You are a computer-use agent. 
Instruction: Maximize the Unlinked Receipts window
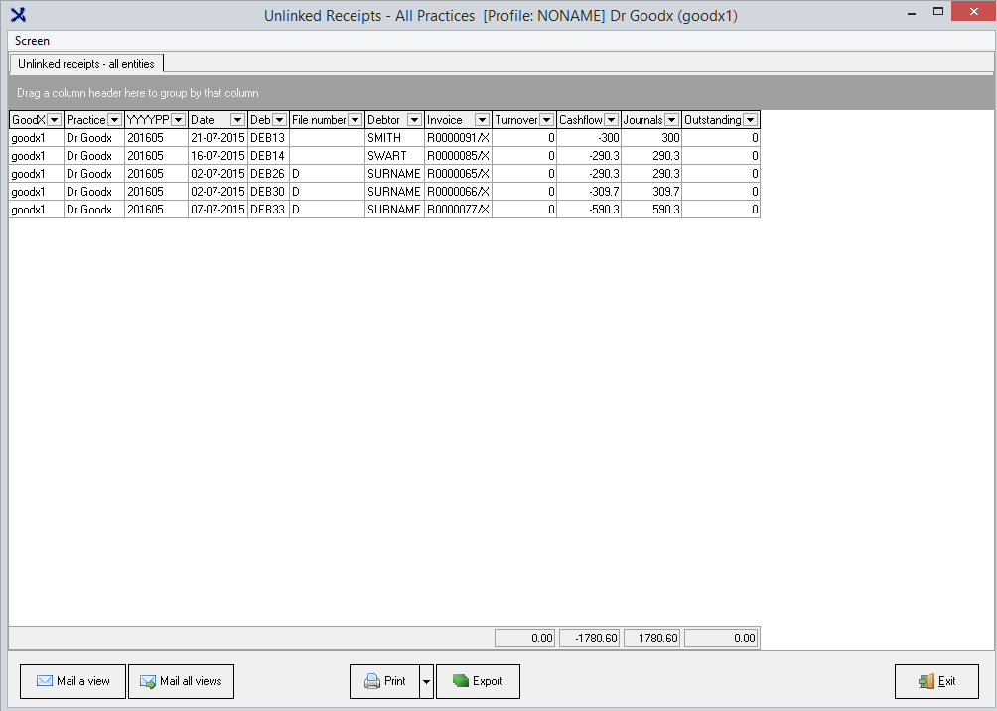[938, 12]
